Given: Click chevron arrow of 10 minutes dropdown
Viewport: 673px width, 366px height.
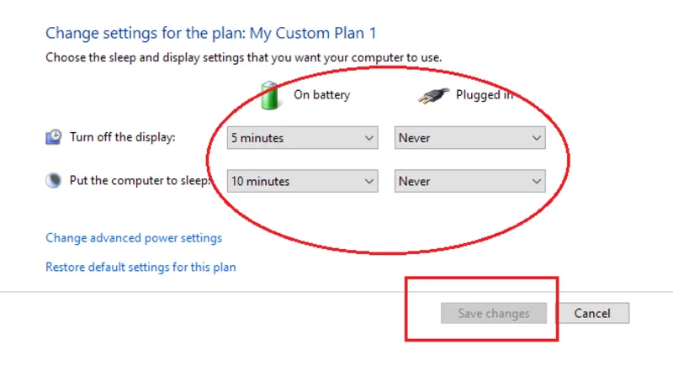Looking at the screenshot, I should 368,182.
